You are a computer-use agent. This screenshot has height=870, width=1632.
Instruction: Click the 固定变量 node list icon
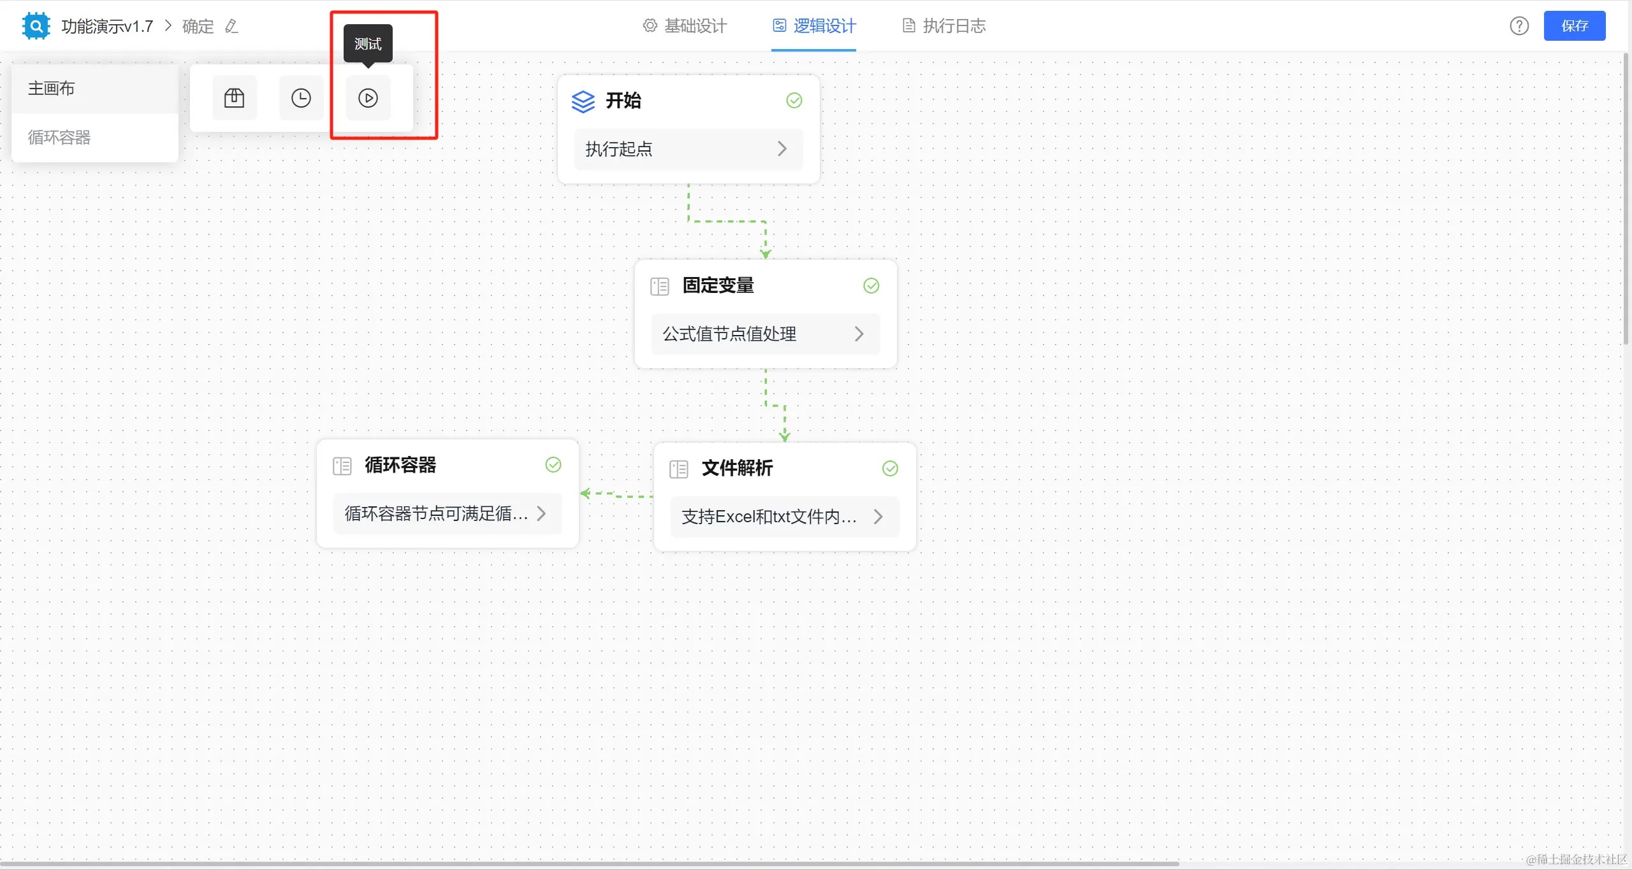pos(659,287)
